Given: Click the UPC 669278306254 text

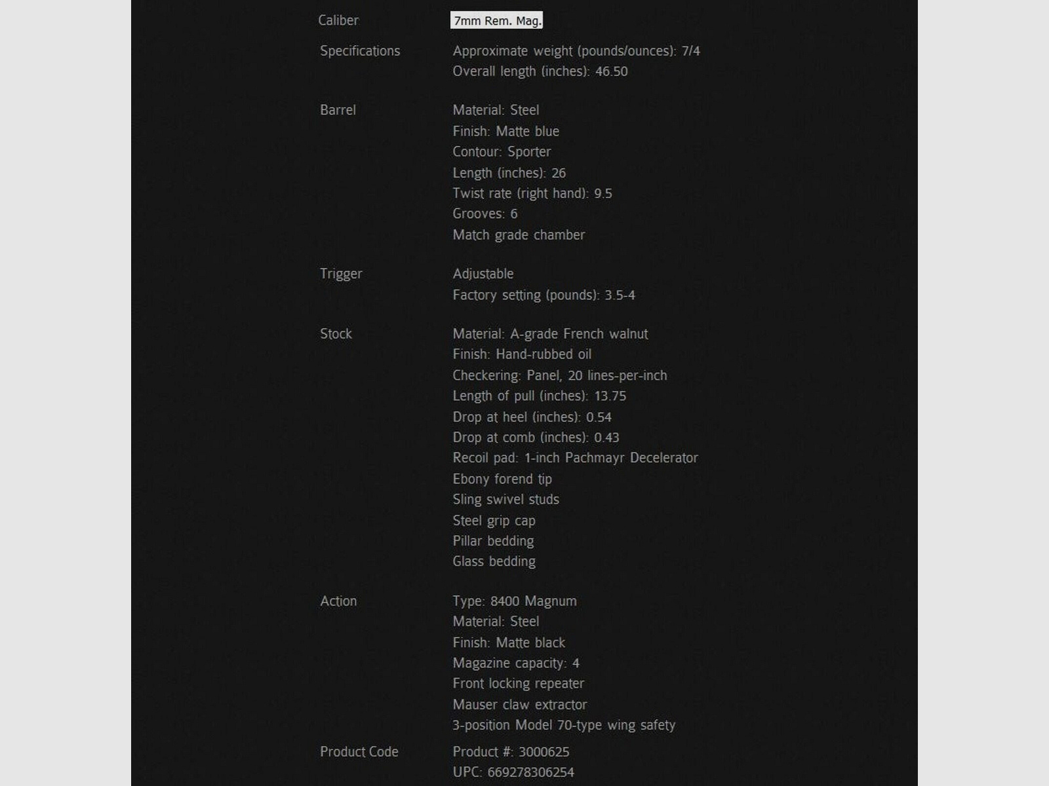Looking at the screenshot, I should tap(513, 772).
